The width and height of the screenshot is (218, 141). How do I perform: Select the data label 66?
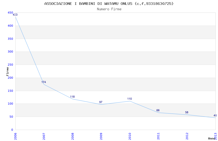(x=158, y=110)
